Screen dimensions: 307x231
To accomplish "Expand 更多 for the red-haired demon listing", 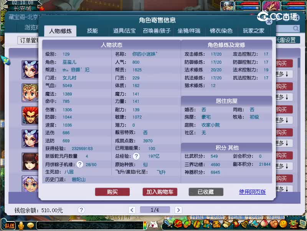I will [x=284, y=120].
